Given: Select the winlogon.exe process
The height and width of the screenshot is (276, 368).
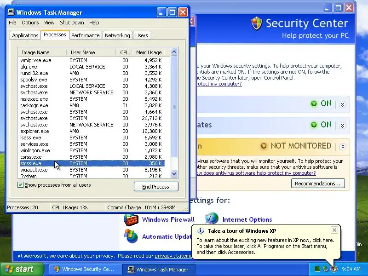Looking at the screenshot, I should point(92,150).
